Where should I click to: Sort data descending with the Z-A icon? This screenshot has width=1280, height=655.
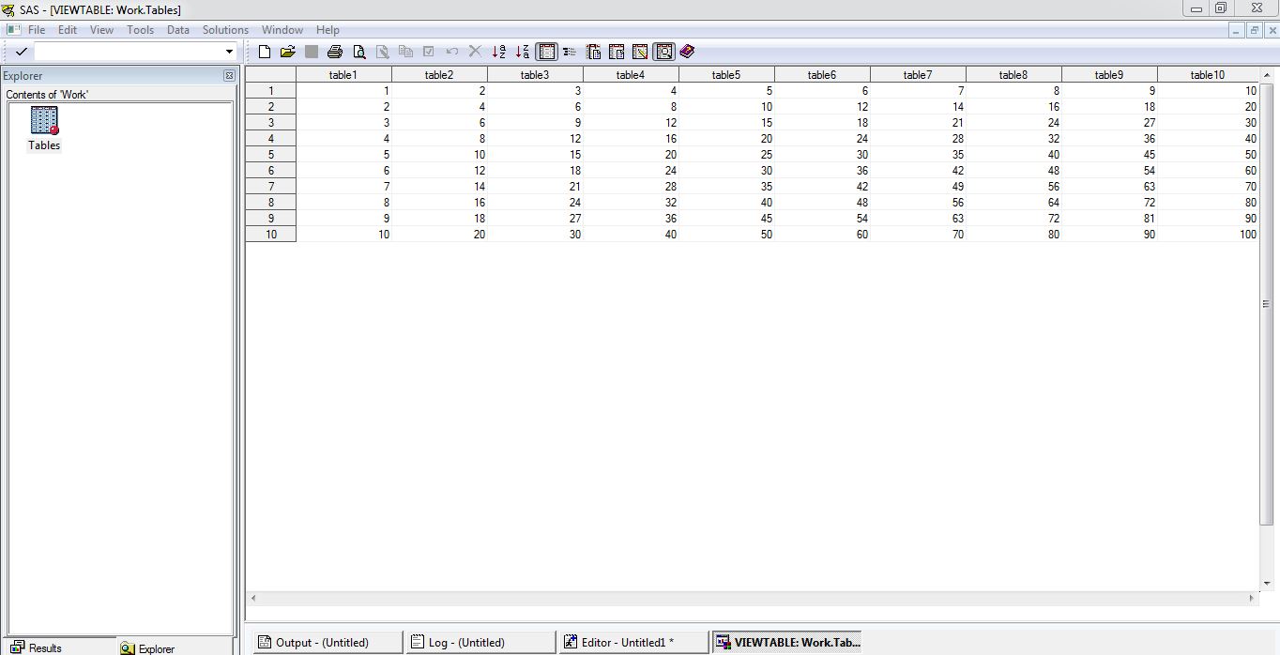pos(523,52)
